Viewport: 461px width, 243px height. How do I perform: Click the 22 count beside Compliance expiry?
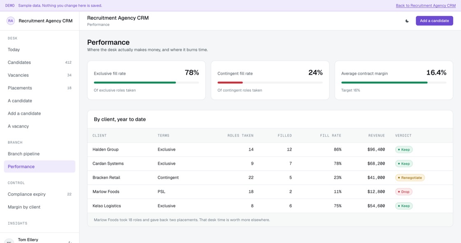70,194
